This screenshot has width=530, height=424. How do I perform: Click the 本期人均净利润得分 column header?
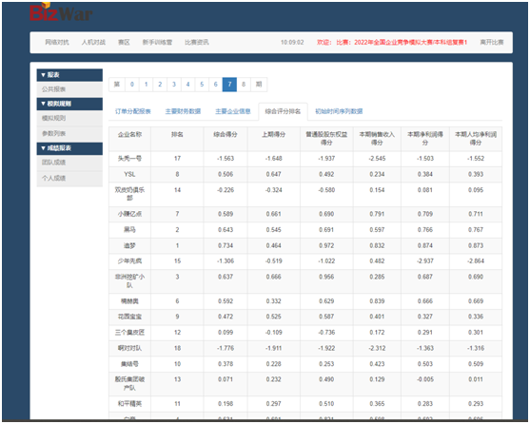point(476,139)
